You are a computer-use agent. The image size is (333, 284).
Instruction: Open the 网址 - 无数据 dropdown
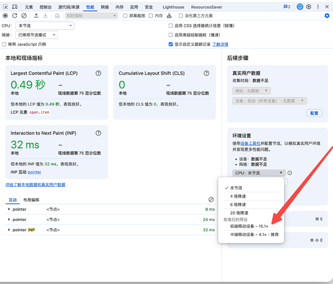point(252,91)
